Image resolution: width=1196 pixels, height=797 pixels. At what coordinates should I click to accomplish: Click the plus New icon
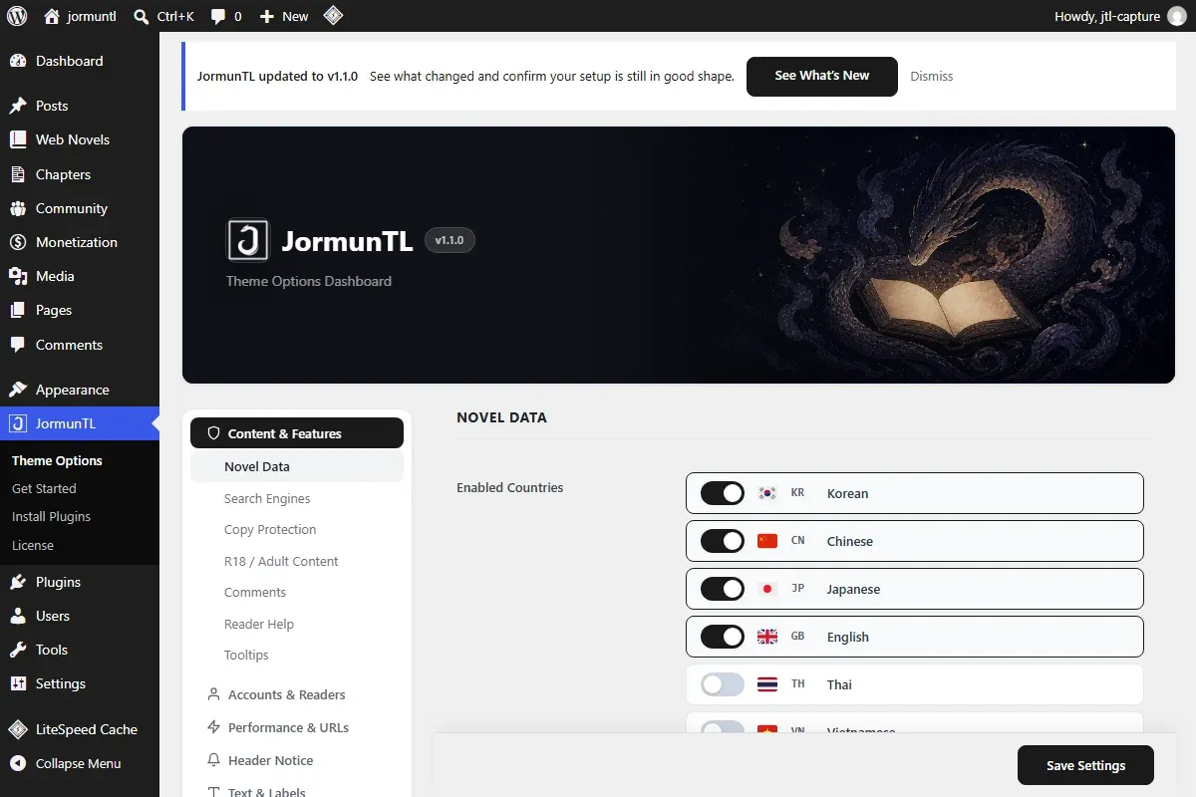[x=266, y=17]
